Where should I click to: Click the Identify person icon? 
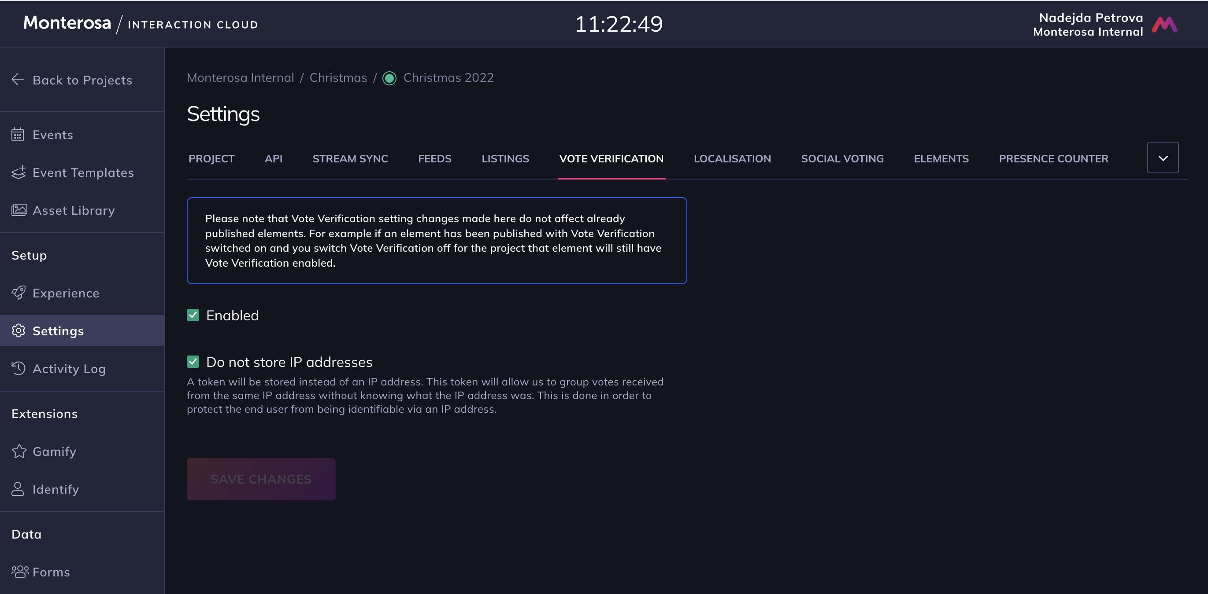click(18, 488)
